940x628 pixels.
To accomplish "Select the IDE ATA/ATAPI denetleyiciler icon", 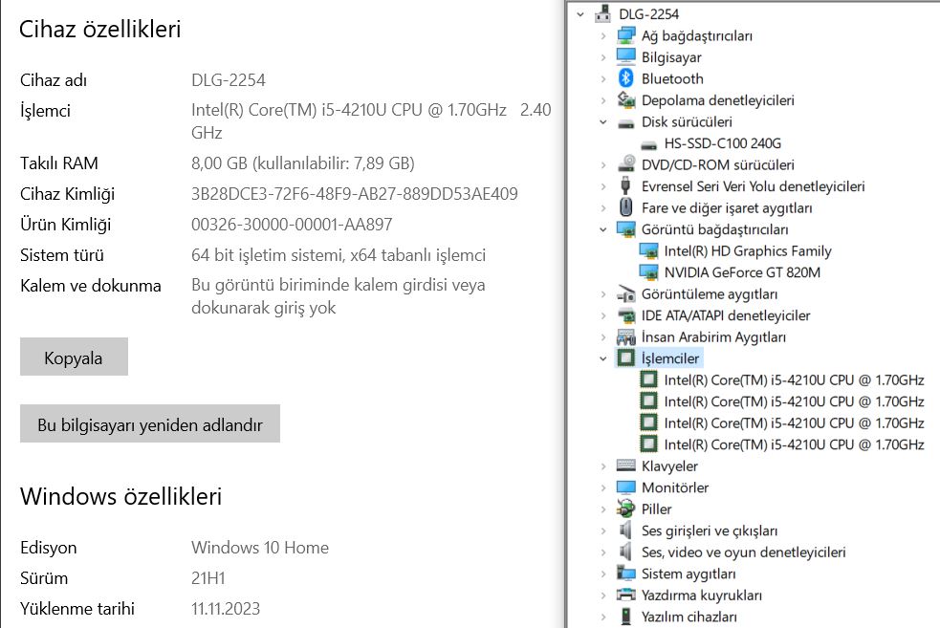I will coord(625,315).
